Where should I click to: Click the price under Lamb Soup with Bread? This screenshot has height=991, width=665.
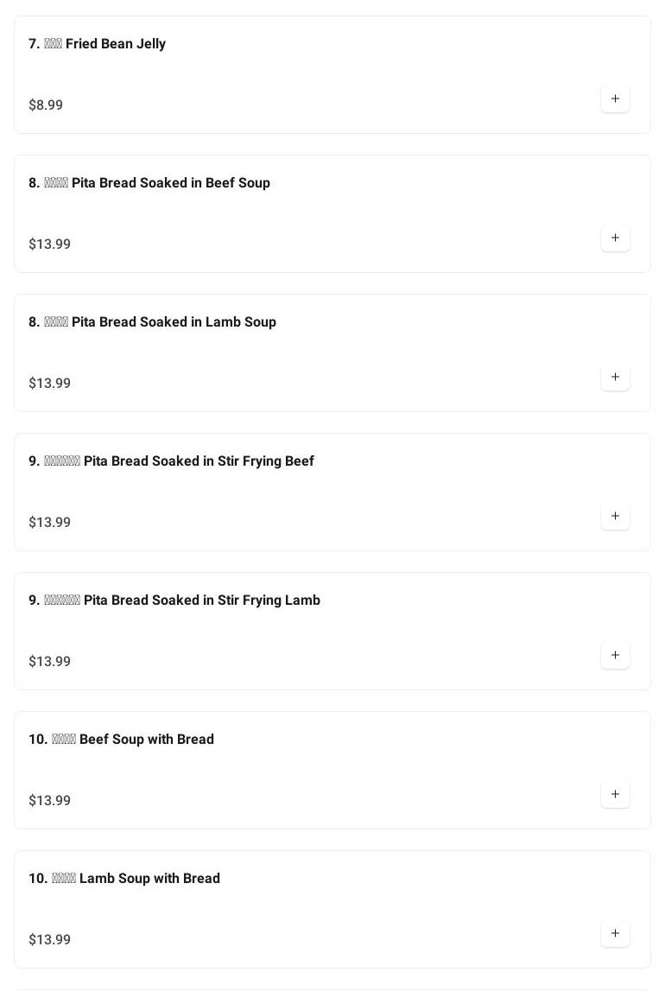(50, 940)
